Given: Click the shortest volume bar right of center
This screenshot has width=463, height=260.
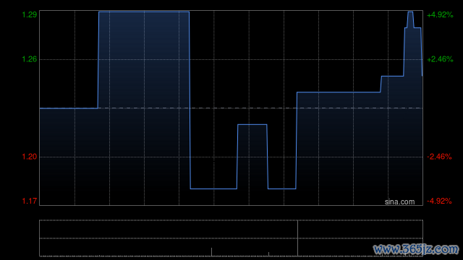Looking at the screenshot, I should [268, 254].
